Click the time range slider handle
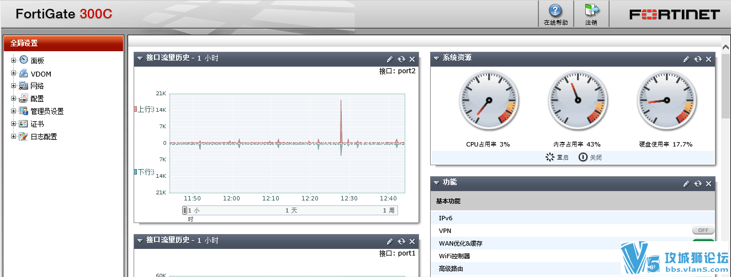 pos(185,210)
